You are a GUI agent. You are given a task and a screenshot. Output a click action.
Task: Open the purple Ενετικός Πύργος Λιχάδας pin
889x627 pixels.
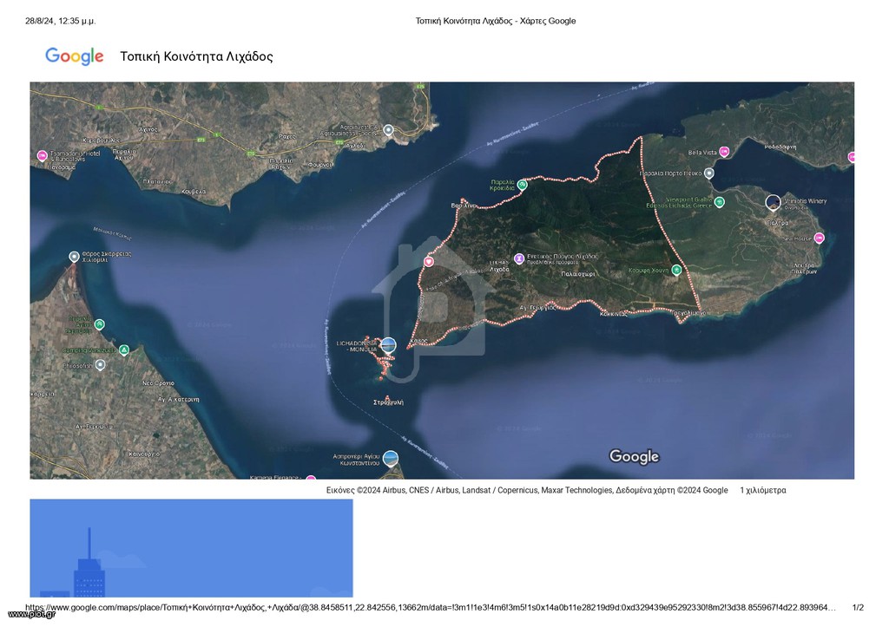point(519,258)
